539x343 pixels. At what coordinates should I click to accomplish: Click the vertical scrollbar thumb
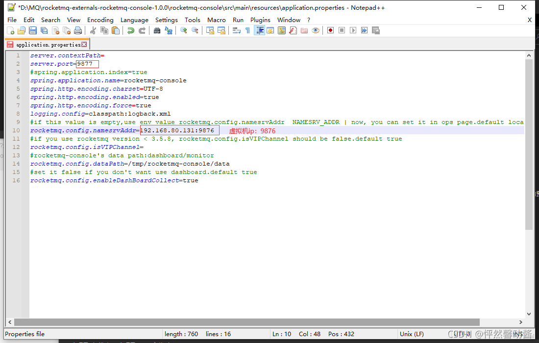coord(529,145)
